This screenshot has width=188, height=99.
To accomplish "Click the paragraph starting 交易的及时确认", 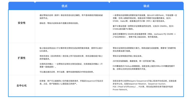I will (71, 65).
